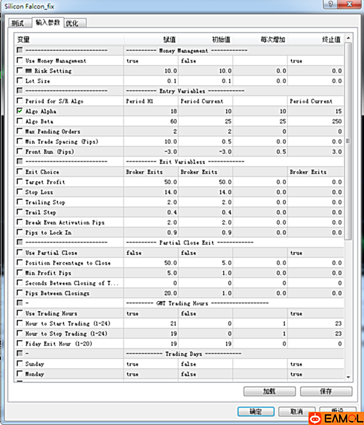Select the Trailing Stop checkbox
Image resolution: width=364 pixels, height=425 pixels.
coord(20,202)
